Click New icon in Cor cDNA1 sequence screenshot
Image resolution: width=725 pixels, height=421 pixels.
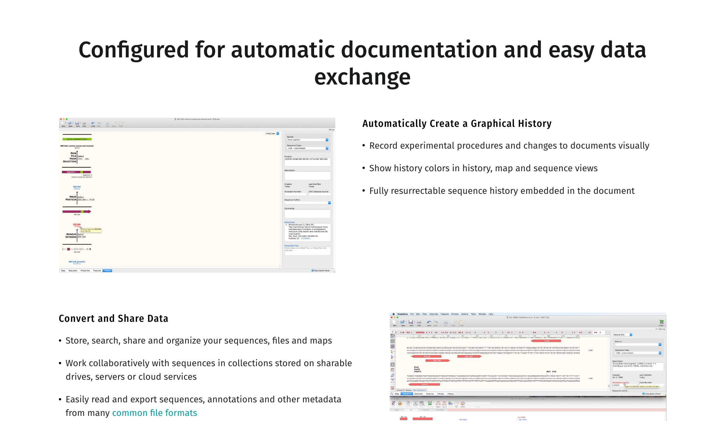(394, 322)
